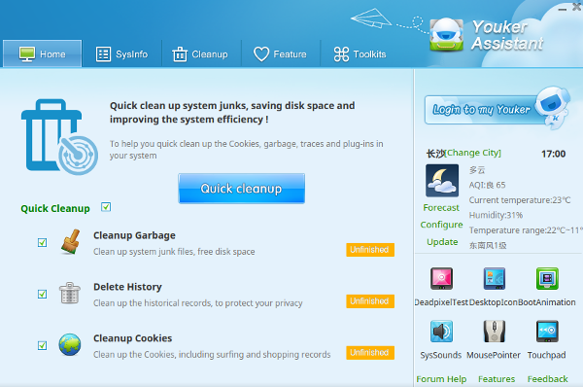This screenshot has width=583, height=387.
Task: Click Unfinished status for Cleanup Cookies
Action: (x=370, y=352)
